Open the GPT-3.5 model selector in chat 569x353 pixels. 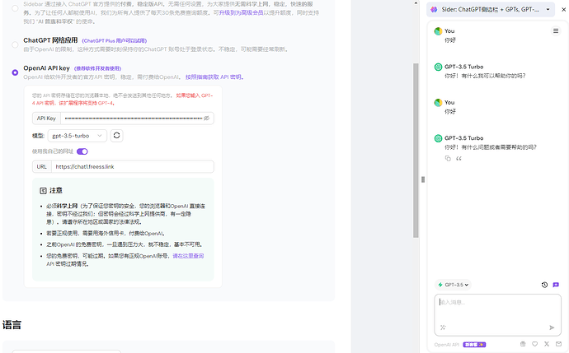coord(453,285)
